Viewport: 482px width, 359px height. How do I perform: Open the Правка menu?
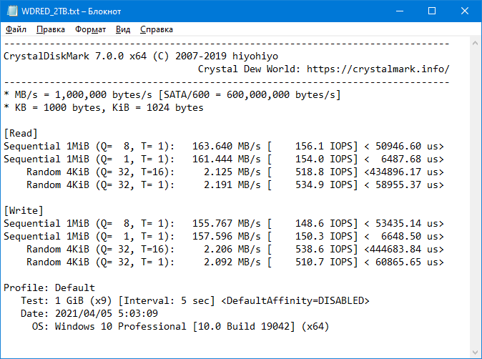click(x=51, y=29)
